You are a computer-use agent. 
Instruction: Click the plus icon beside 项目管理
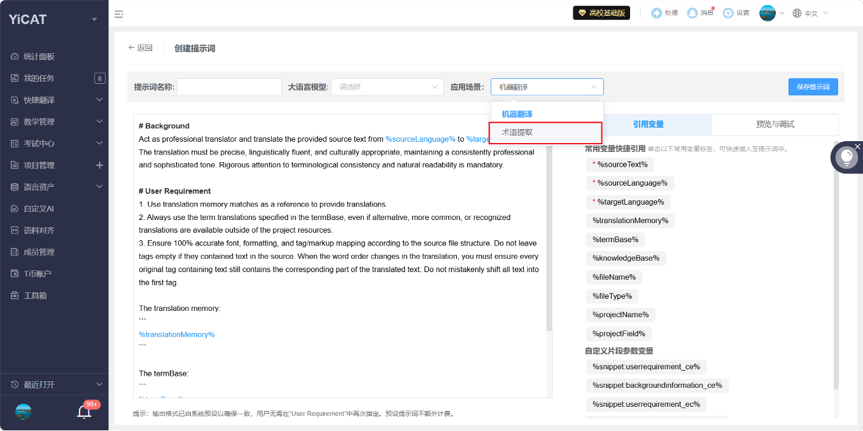click(x=99, y=165)
